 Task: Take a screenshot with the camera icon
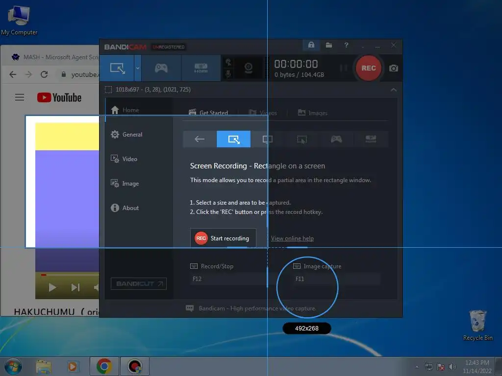pos(394,68)
